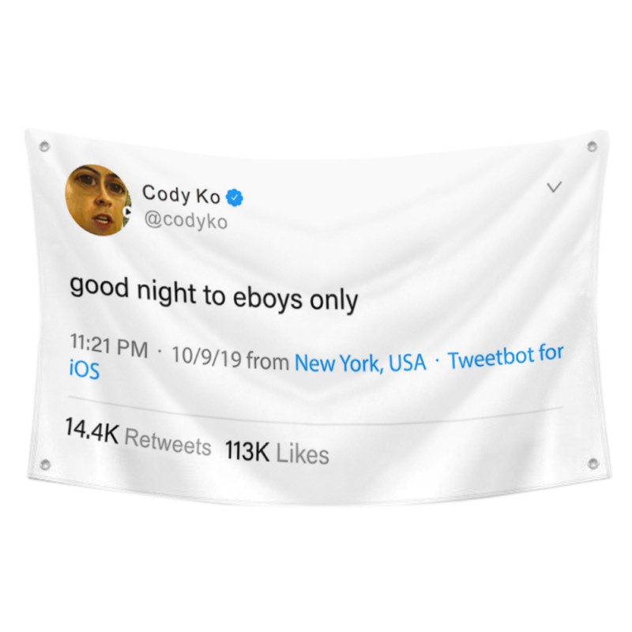
Task: Expand the tweet options chevron
Action: (555, 187)
